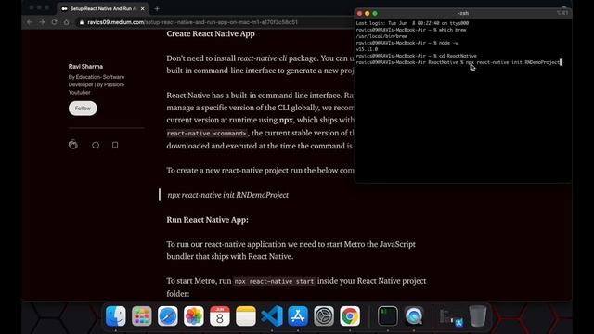Close the Setup React Native tab
The width and height of the screenshot is (594, 334).
pyautogui.click(x=142, y=8)
